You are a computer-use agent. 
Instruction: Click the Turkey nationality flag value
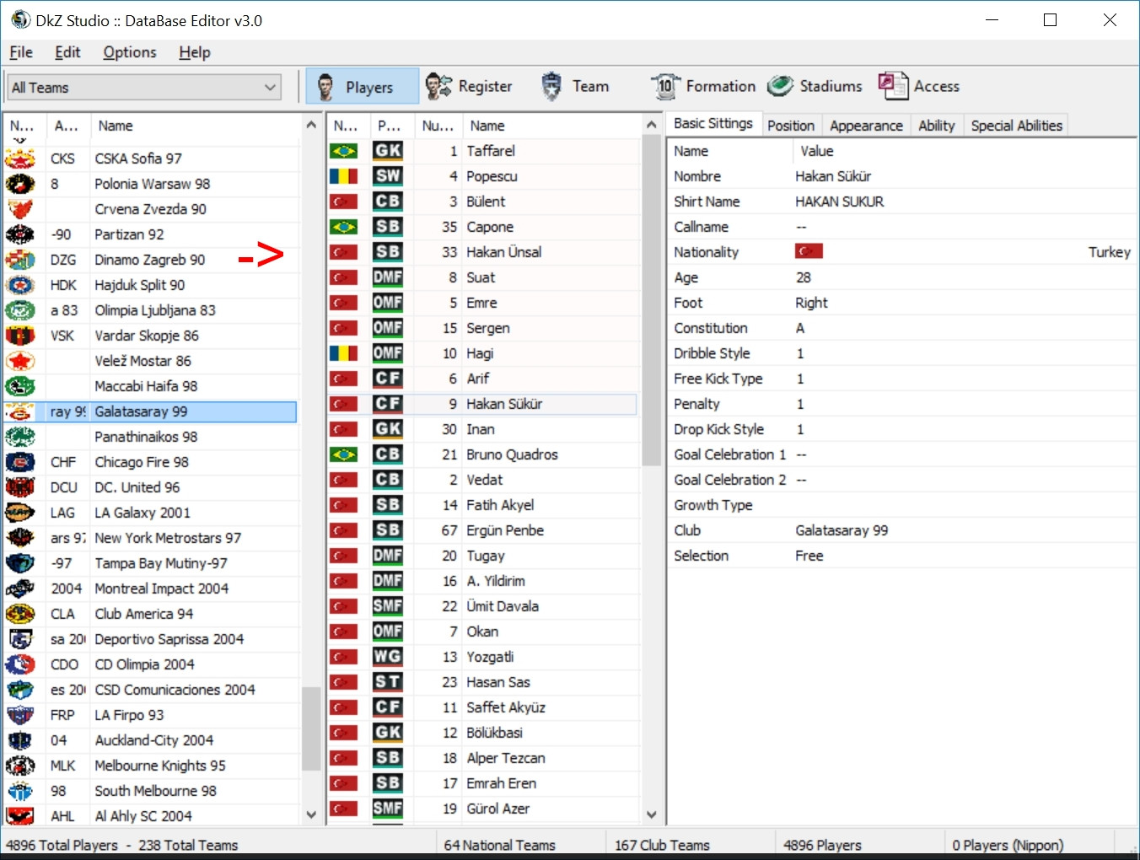(x=809, y=251)
